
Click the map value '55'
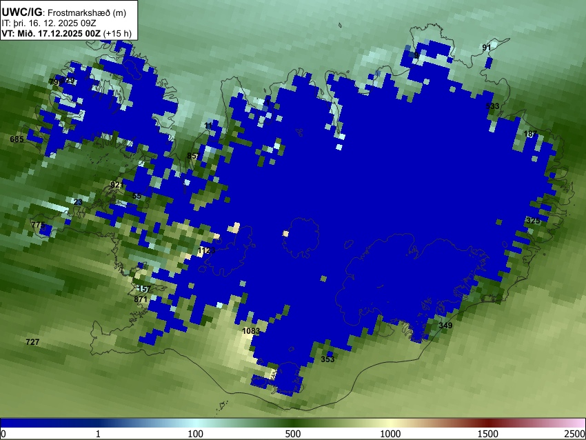[x=137, y=196]
